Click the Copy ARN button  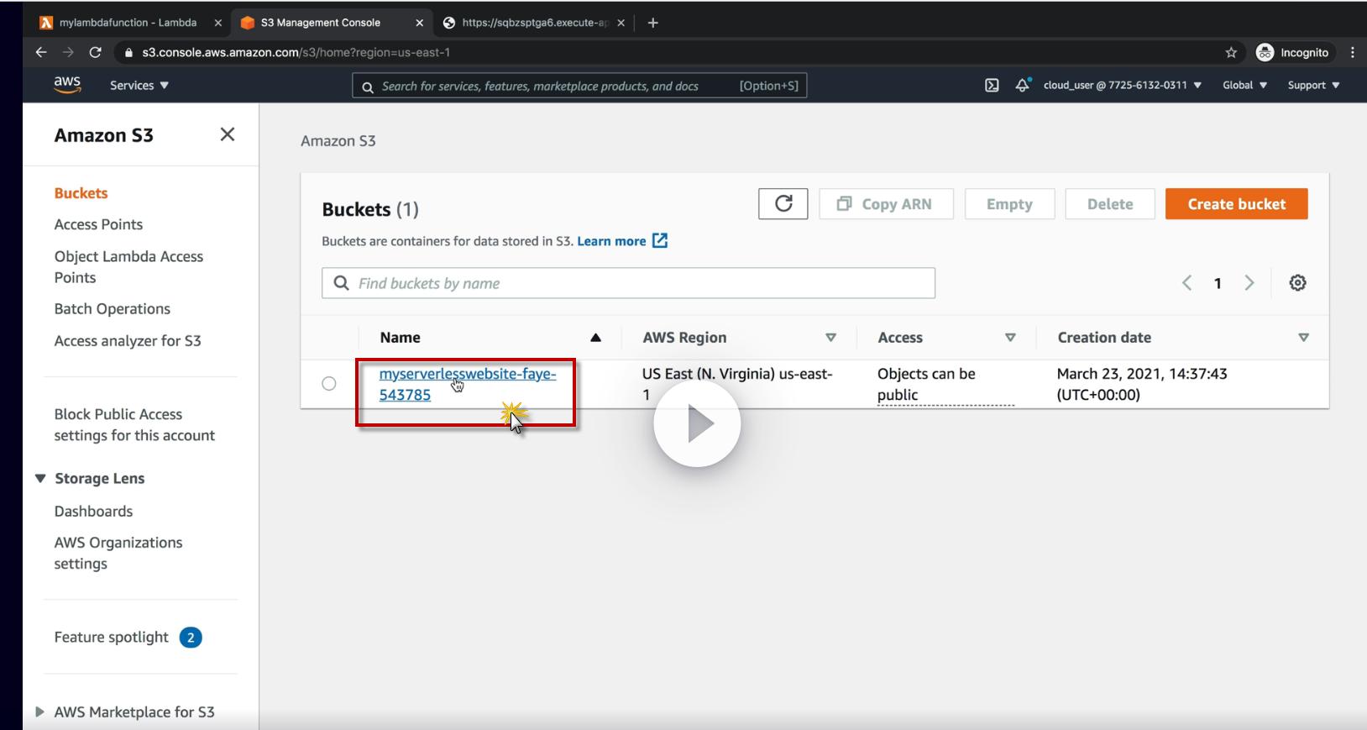point(886,204)
